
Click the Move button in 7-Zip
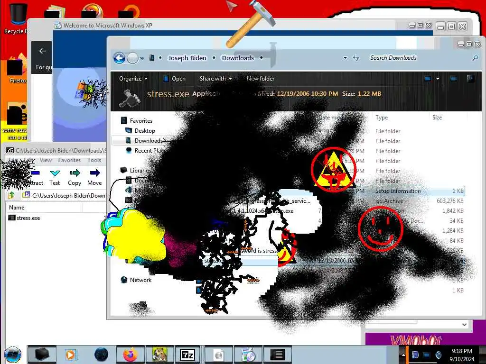(x=94, y=177)
